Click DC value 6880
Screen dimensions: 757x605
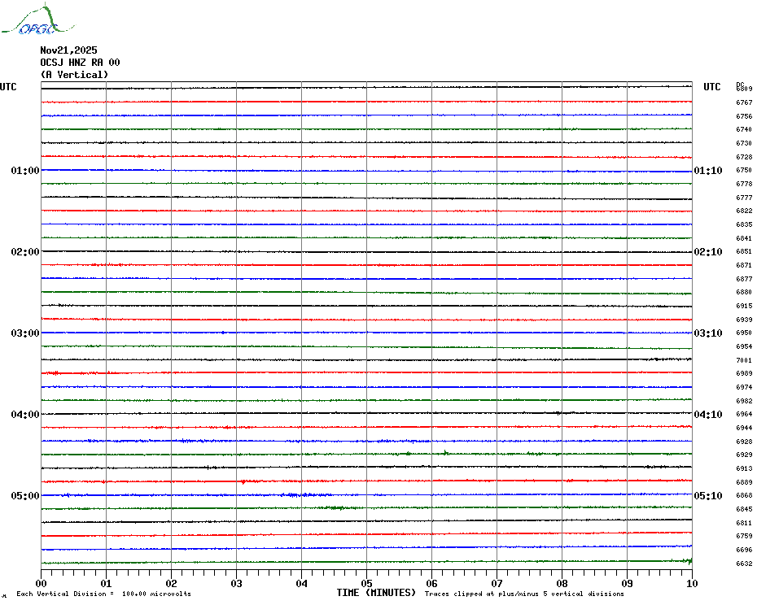click(x=744, y=292)
